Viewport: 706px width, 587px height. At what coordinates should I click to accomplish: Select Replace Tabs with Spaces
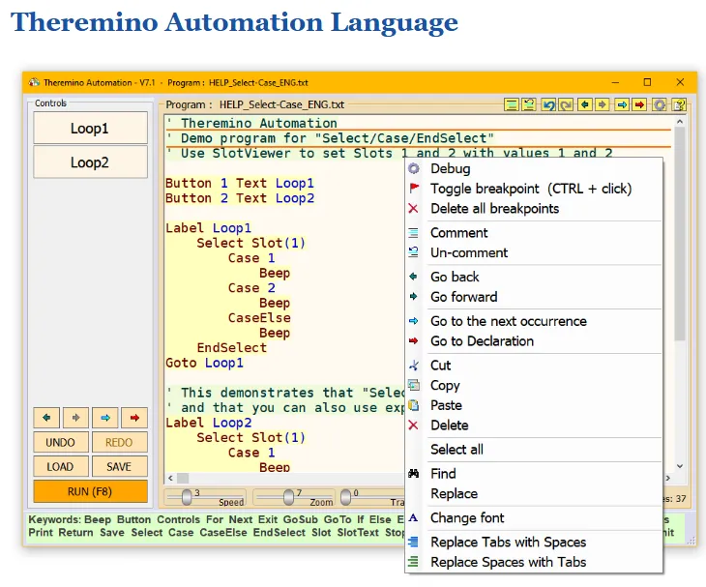(x=534, y=542)
